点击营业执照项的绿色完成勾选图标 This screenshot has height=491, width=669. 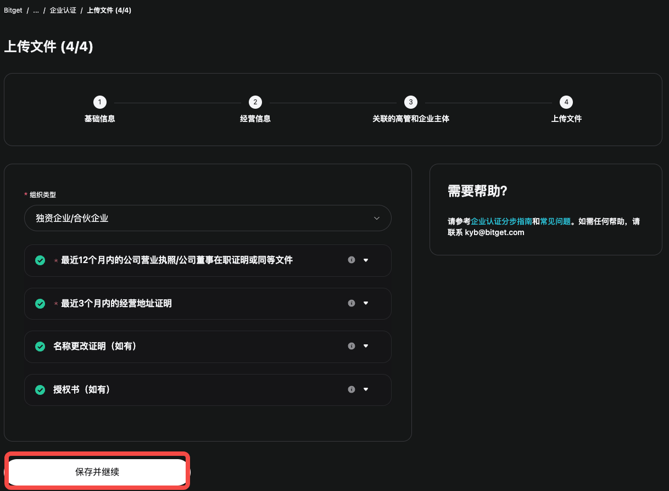click(40, 260)
